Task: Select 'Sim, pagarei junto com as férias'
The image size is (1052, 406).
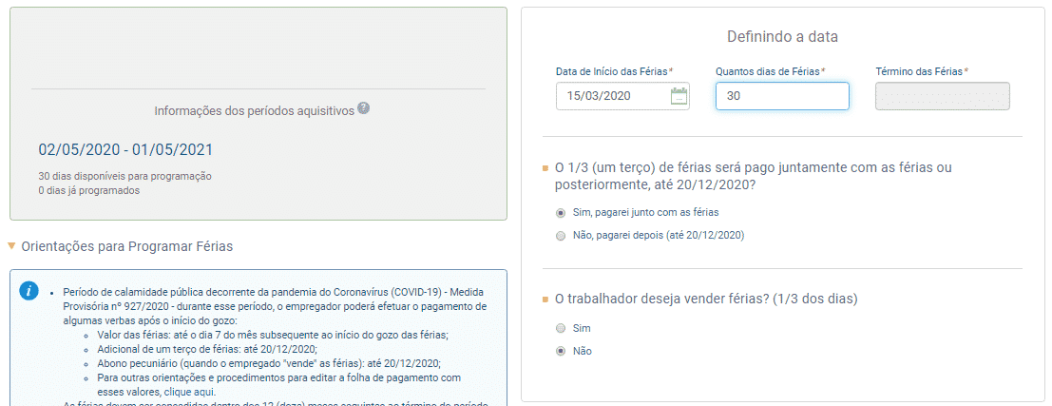Action: (x=561, y=212)
